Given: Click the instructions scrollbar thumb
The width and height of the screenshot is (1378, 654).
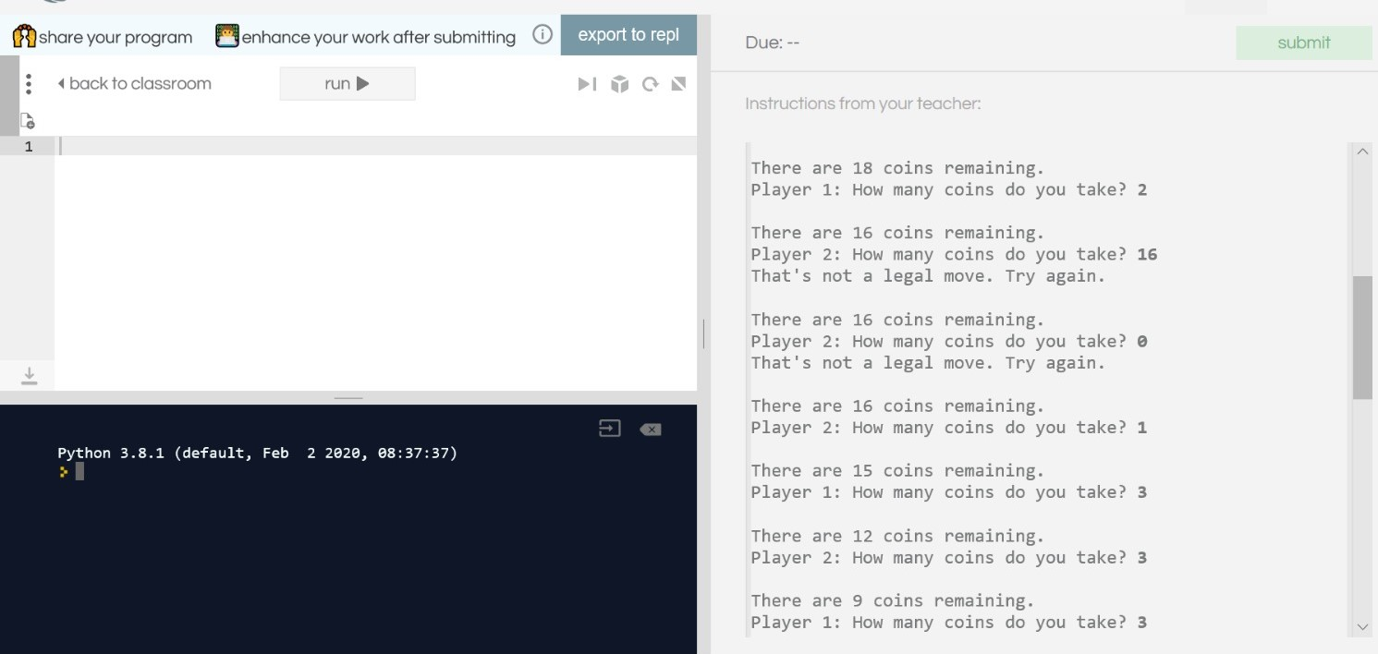Looking at the screenshot, I should pos(1362,337).
